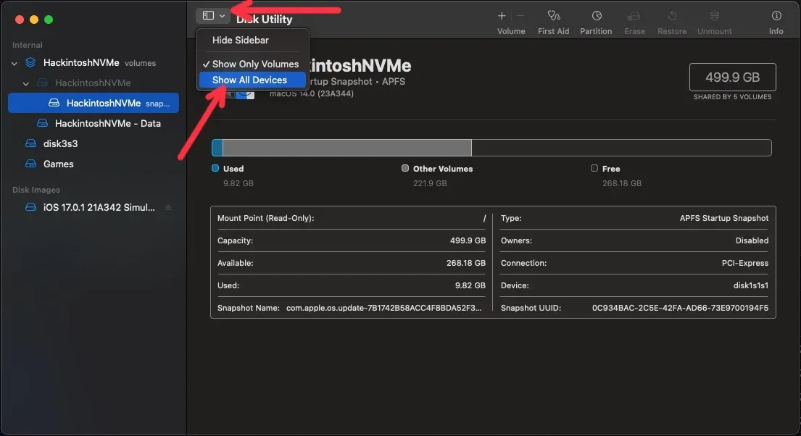
Task: Remove volume using the minus icon
Action: [520, 16]
